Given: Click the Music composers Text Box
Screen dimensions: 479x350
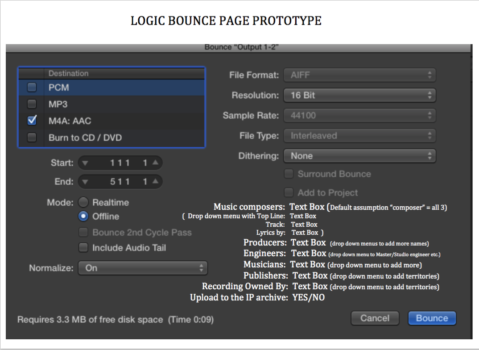Looking at the screenshot, I should (x=307, y=207).
